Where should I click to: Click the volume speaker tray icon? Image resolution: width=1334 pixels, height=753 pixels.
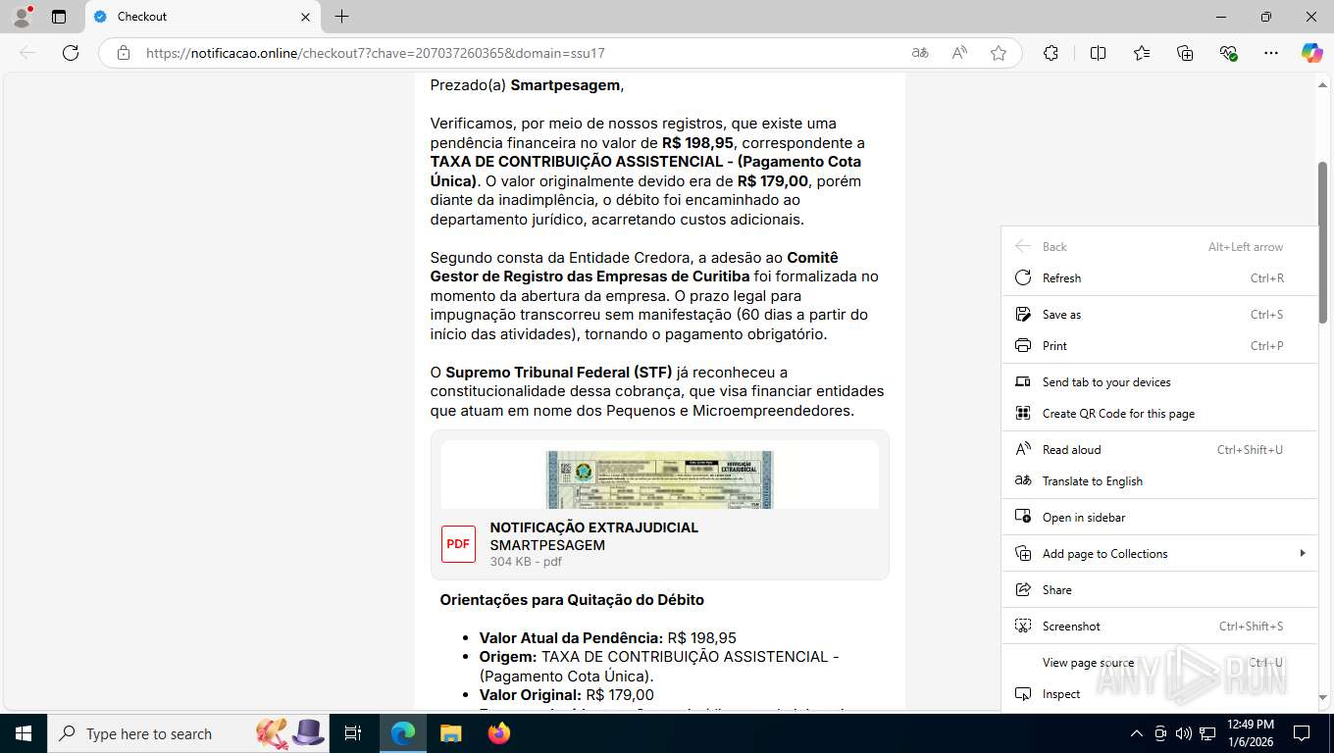click(x=1184, y=733)
